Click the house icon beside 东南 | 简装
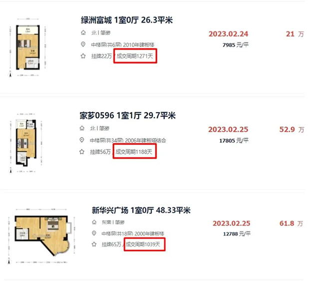The height and width of the screenshot is (281, 312). [94, 222]
